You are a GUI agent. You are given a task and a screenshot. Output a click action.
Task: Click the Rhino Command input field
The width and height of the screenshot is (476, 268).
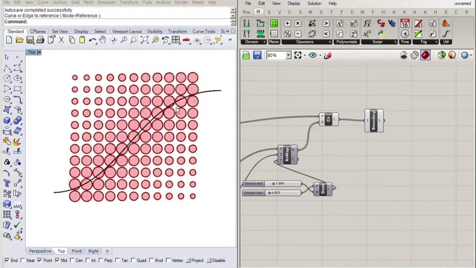129,22
